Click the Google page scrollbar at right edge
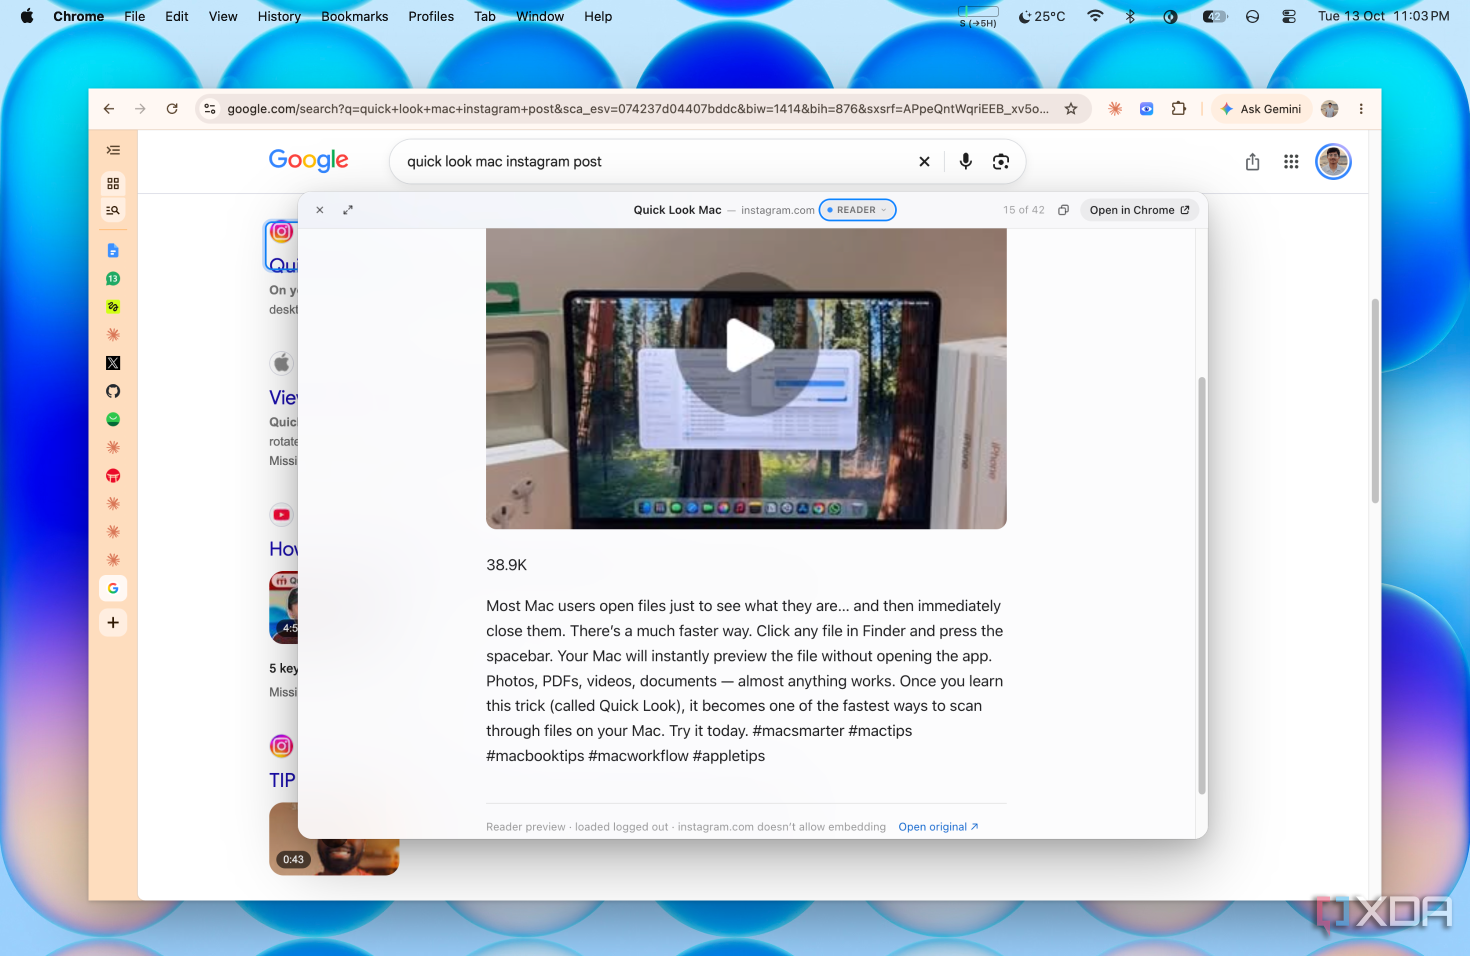Viewport: 1470px width, 956px height. [1374, 400]
